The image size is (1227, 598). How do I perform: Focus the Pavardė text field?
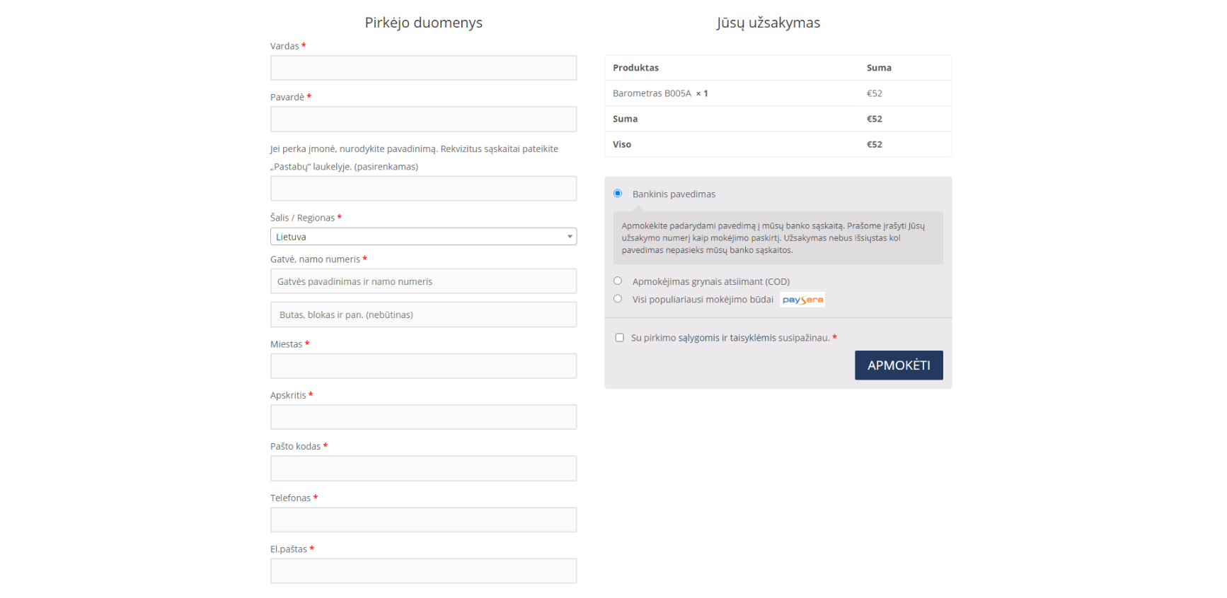(423, 119)
